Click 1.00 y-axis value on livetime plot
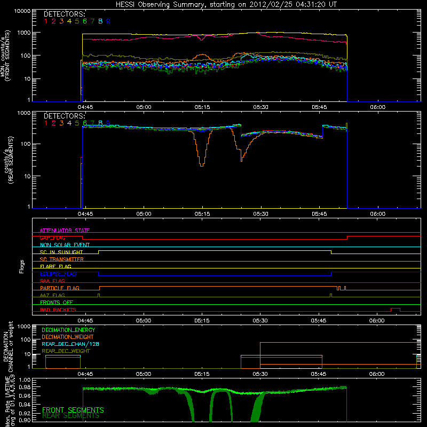This screenshot has height=427, width=427. [25, 379]
